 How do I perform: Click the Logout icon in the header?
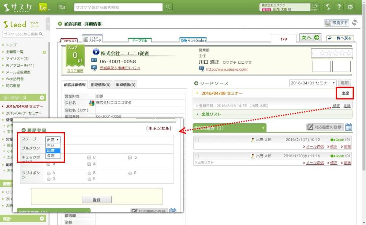pyautogui.click(x=315, y=7)
